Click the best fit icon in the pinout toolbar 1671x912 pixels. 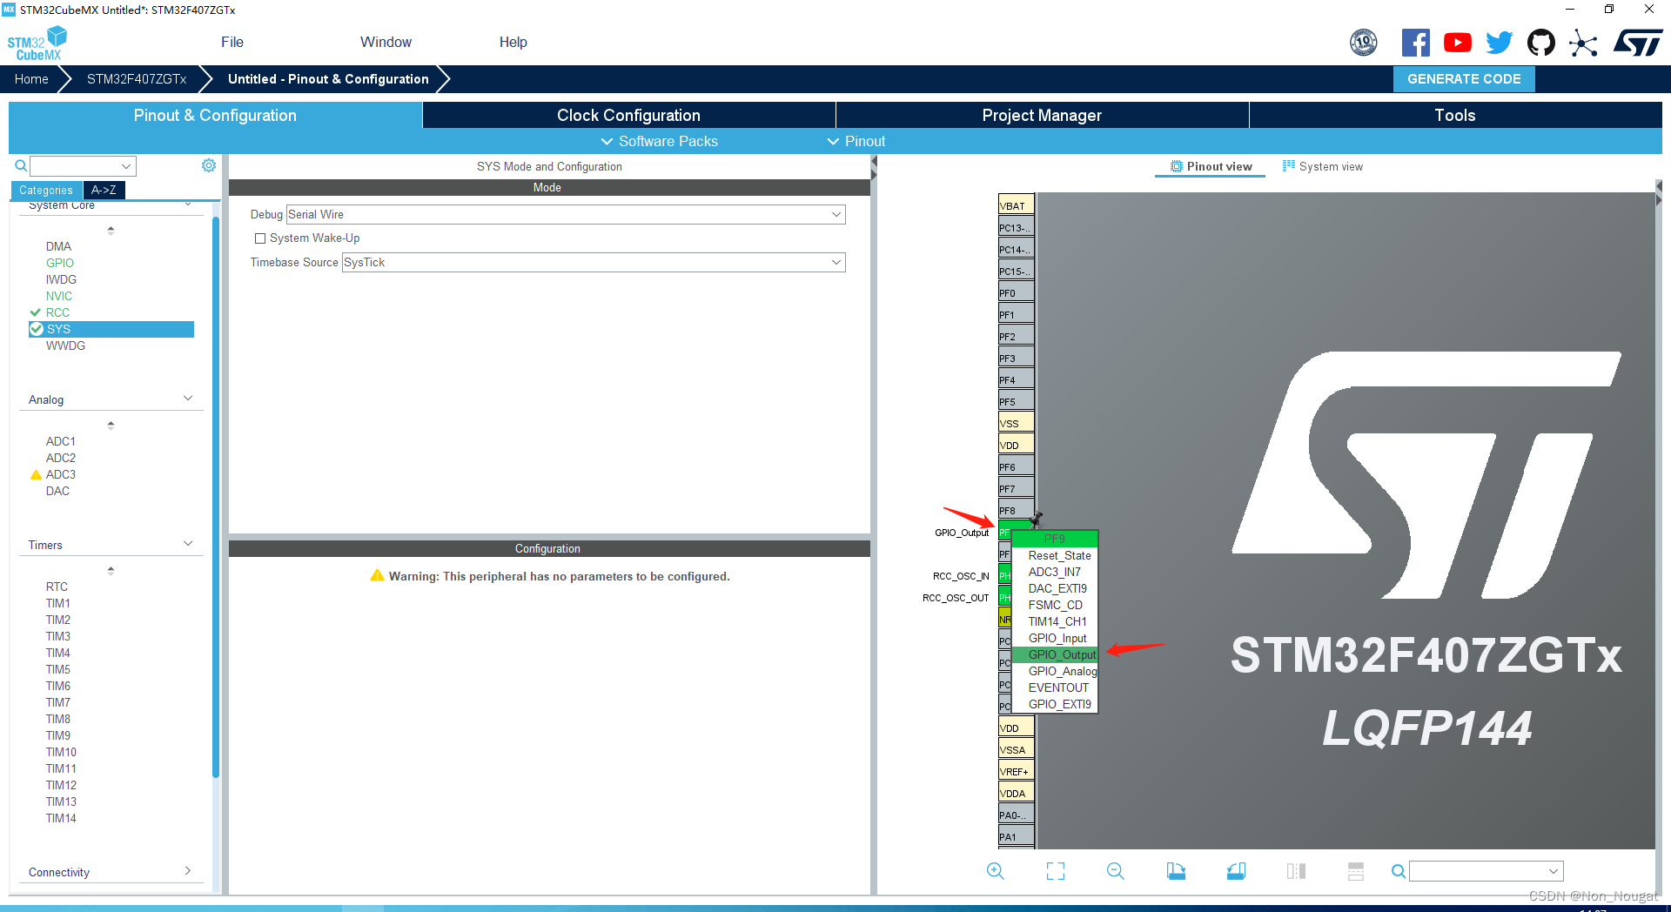coord(1055,870)
